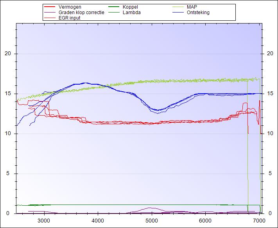
Task: Click the blue ignition curve peak near 3800
Action: tap(86, 83)
